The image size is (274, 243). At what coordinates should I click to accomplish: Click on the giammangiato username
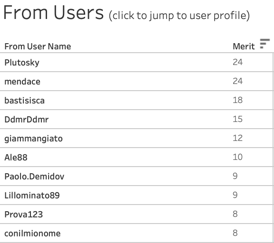(33, 139)
